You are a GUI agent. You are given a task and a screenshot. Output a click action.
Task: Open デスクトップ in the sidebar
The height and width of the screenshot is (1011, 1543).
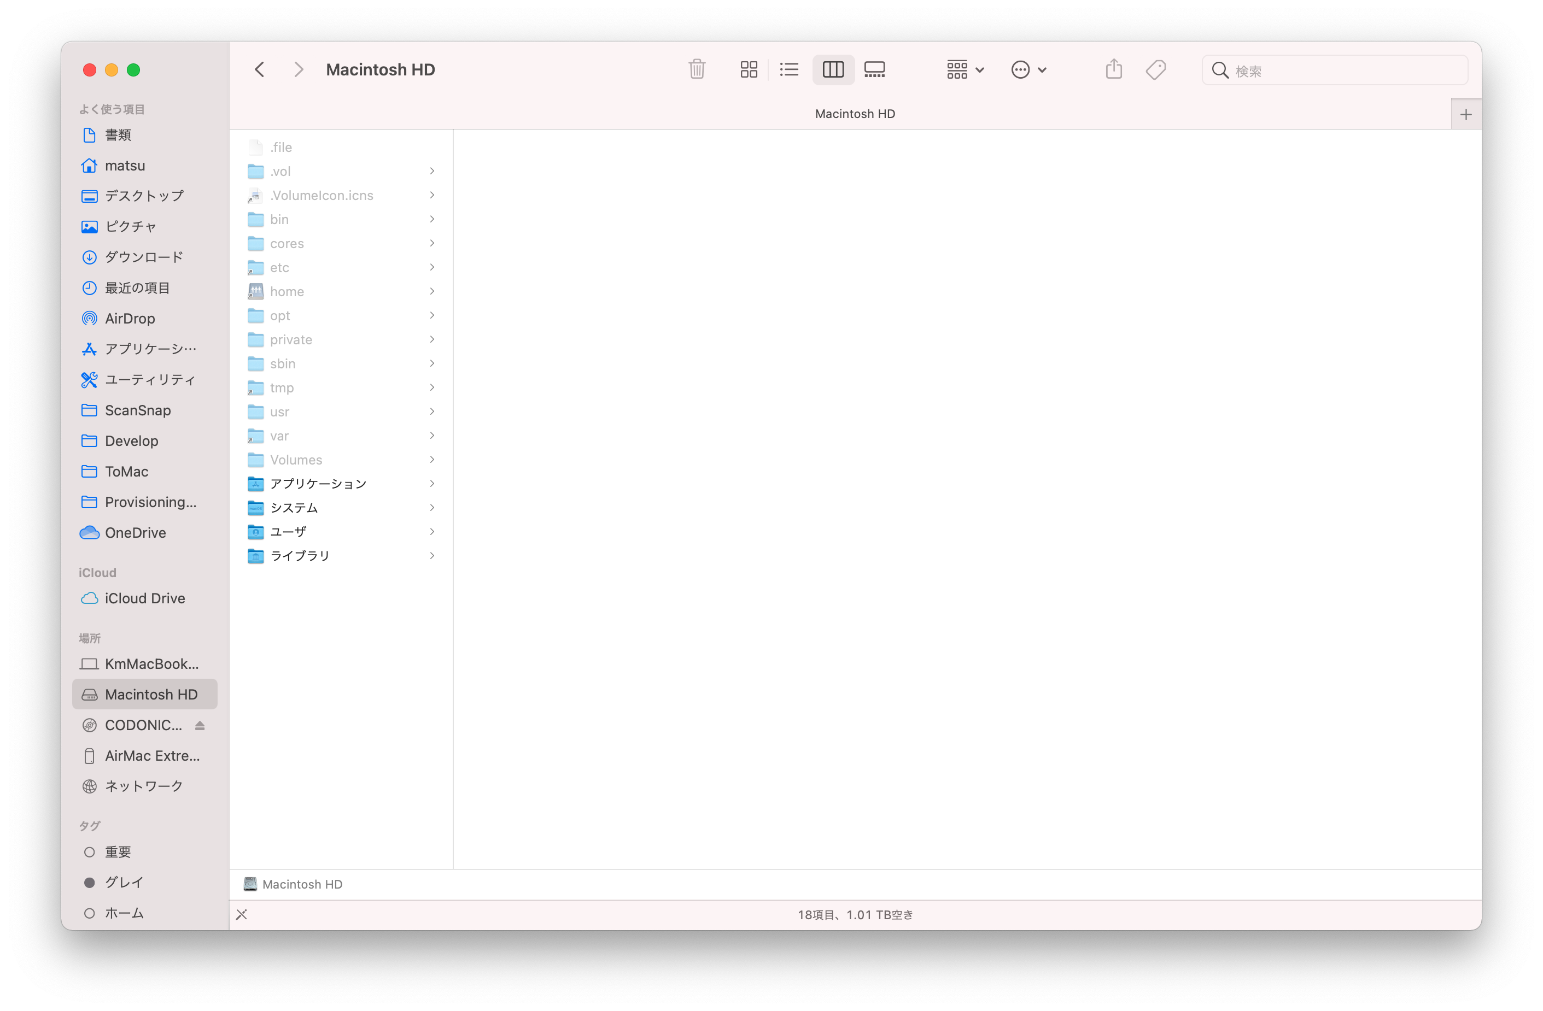(x=144, y=196)
